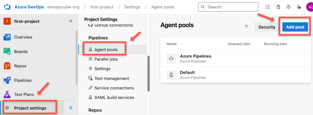The image size is (313, 115).
Task: Focus the Search input field
Action: 228,7
